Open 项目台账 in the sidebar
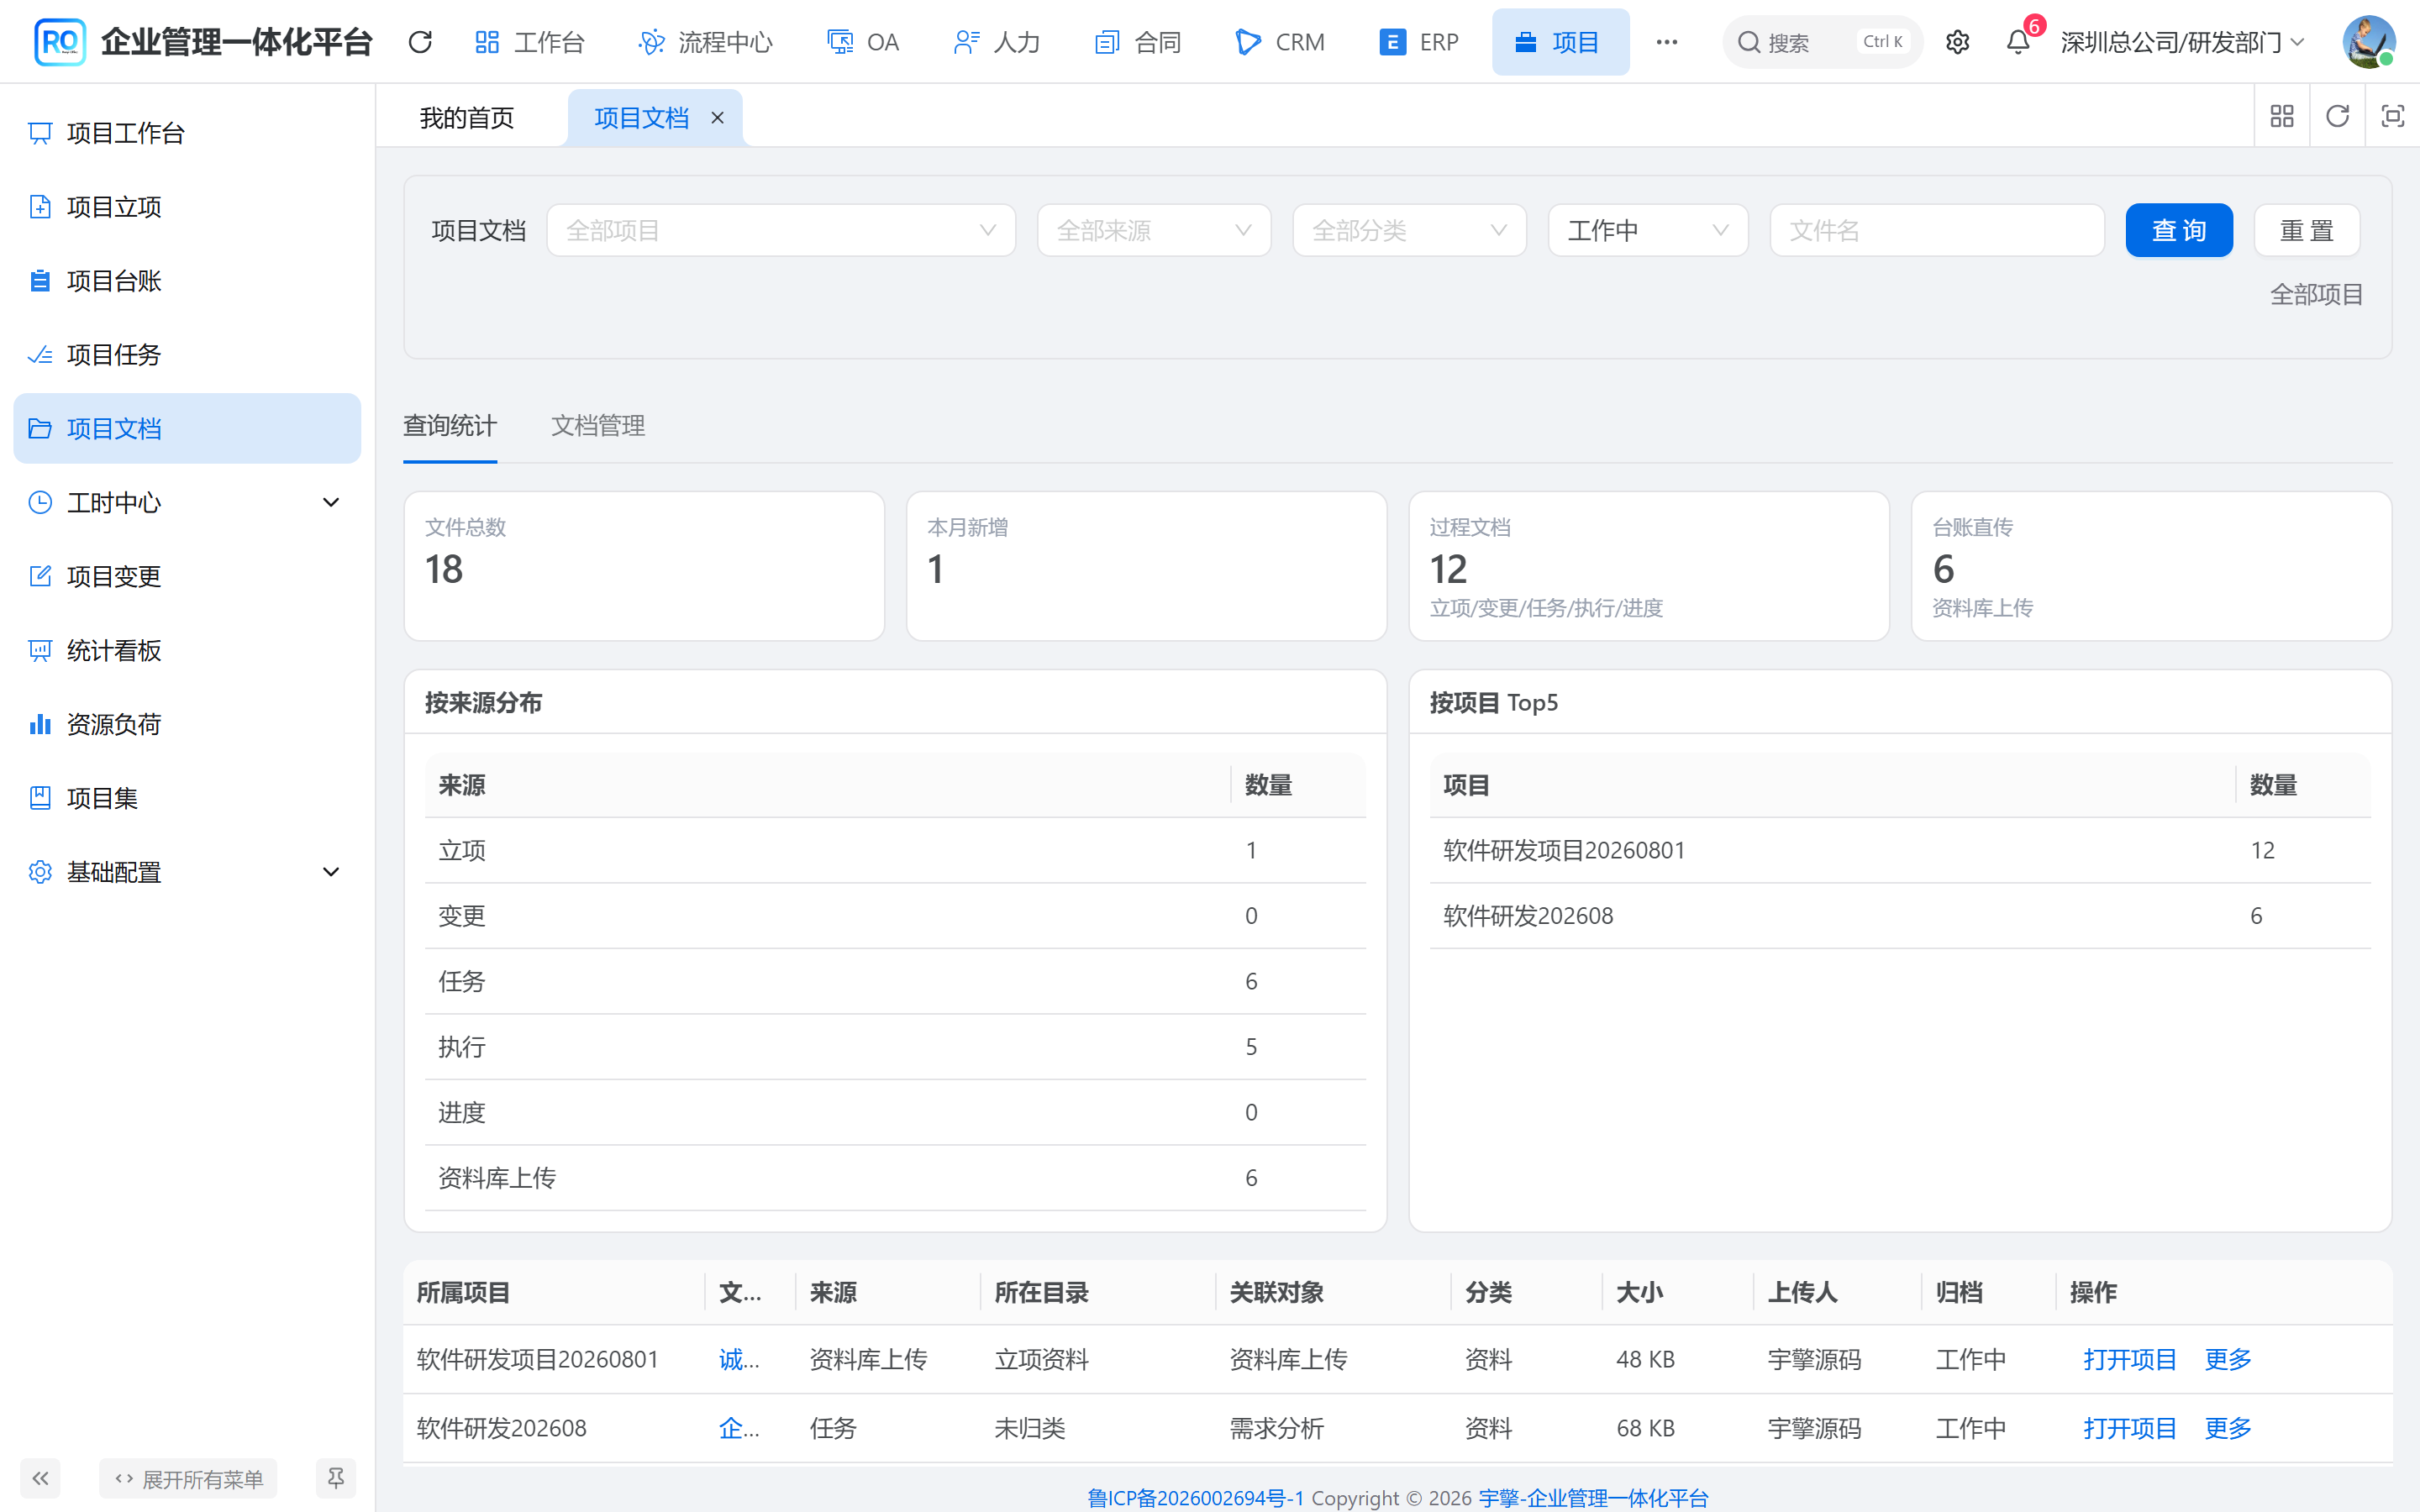 point(187,281)
